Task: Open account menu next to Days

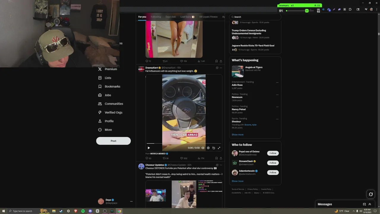Action: tap(131, 202)
